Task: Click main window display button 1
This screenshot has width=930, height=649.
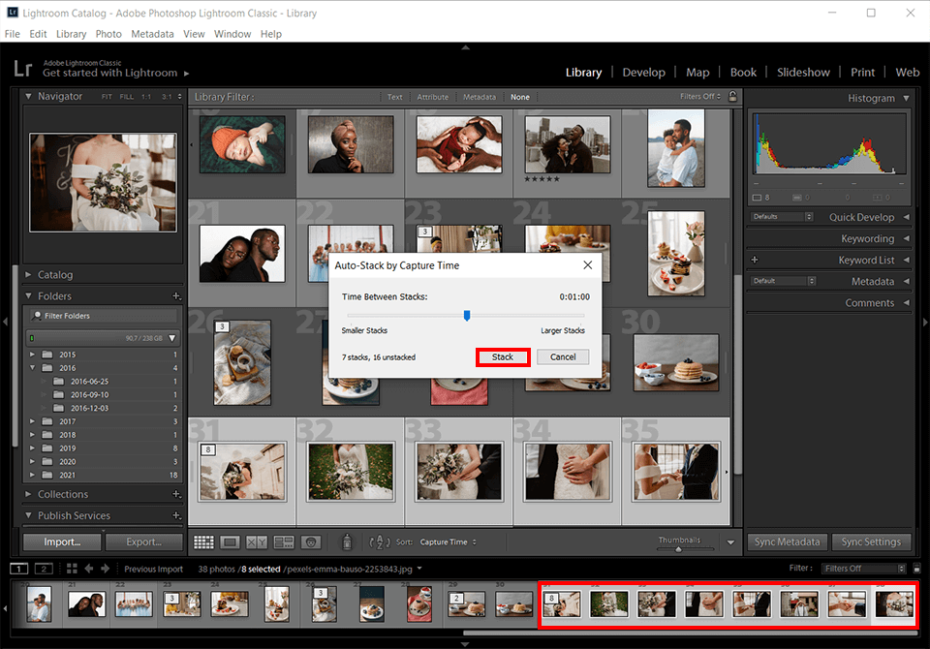Action: [19, 569]
